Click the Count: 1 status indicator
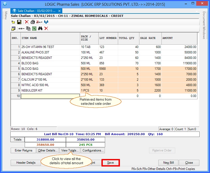This screenshot has width=210, height=173. 180,129
